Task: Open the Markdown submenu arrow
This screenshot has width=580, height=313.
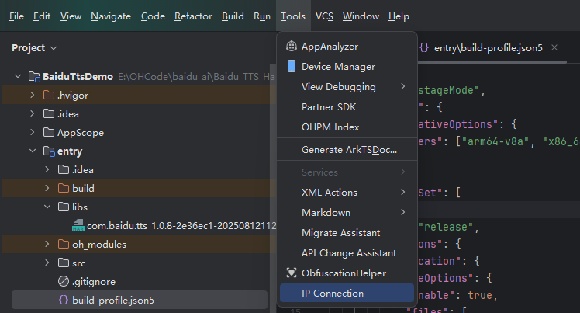Action: tap(402, 212)
